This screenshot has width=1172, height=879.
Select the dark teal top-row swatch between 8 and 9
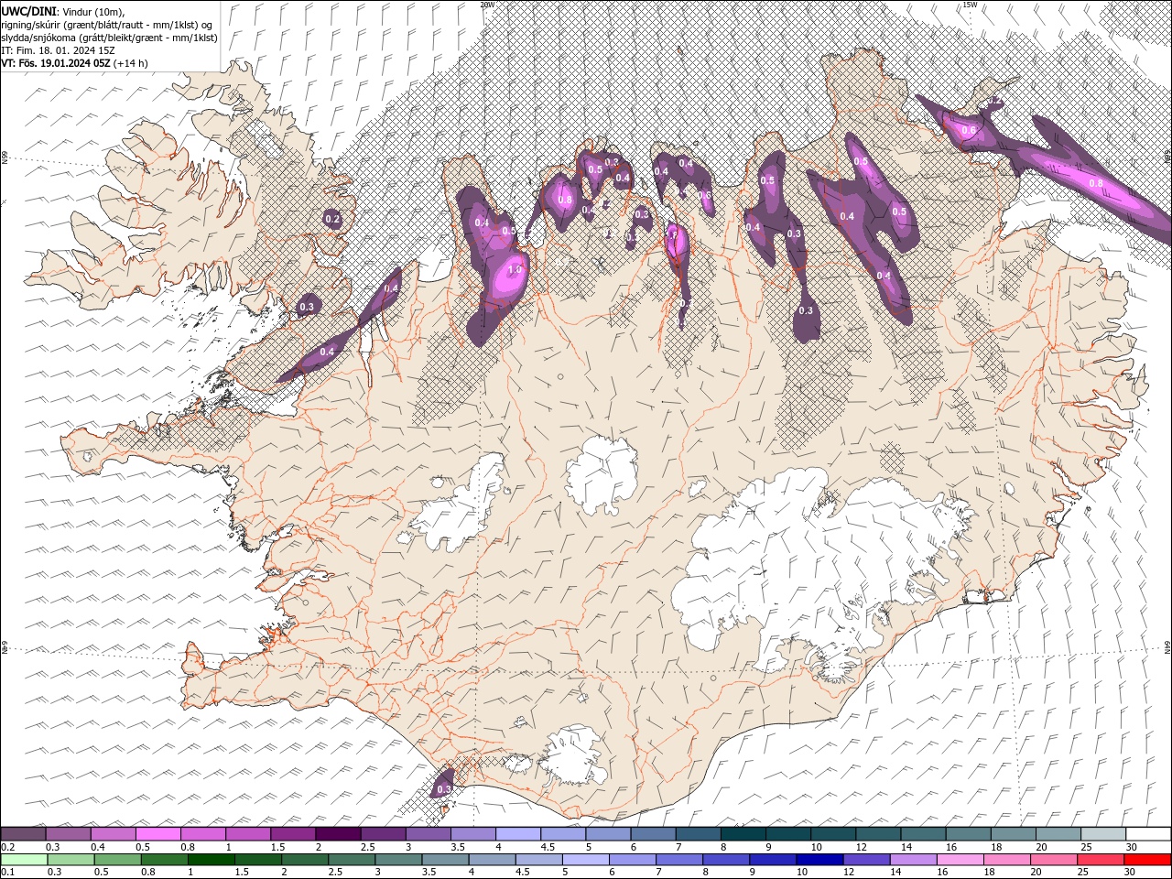point(743,833)
